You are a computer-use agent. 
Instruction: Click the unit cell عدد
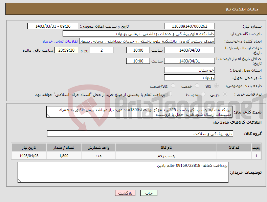[x=98, y=156]
